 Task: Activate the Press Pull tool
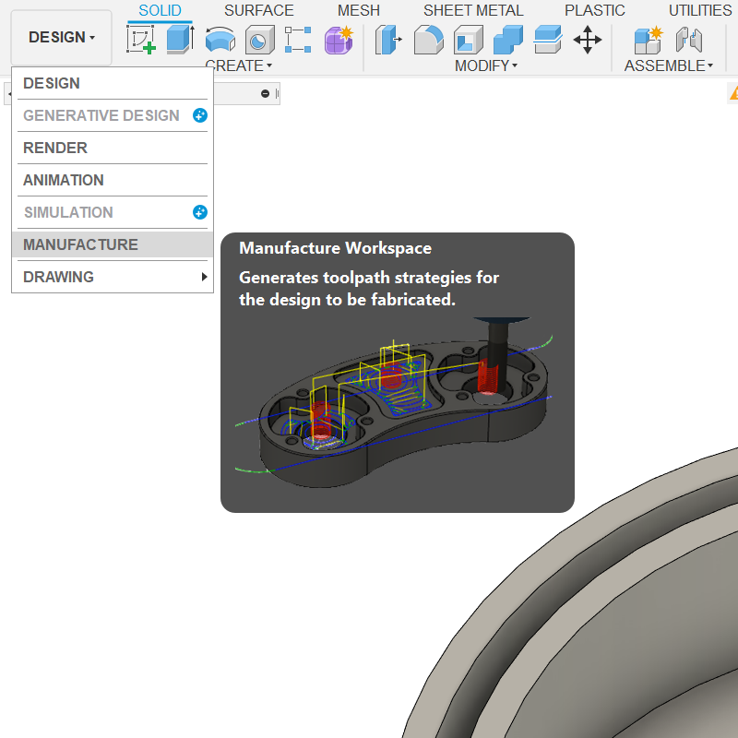[x=388, y=38]
